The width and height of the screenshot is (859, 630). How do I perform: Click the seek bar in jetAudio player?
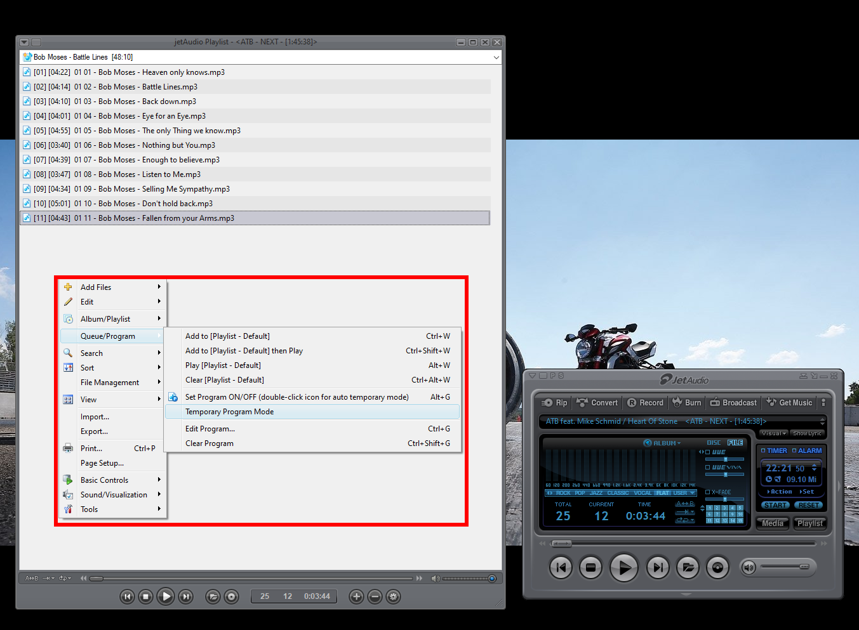tap(683, 543)
